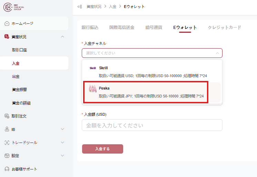Switch to the 銀行振込 tab
The width and height of the screenshot is (257, 177).
pyautogui.click(x=90, y=28)
